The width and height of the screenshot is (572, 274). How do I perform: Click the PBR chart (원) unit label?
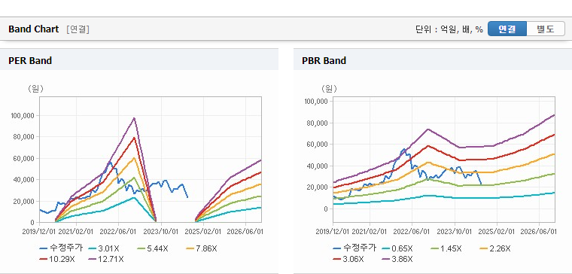[x=329, y=89]
